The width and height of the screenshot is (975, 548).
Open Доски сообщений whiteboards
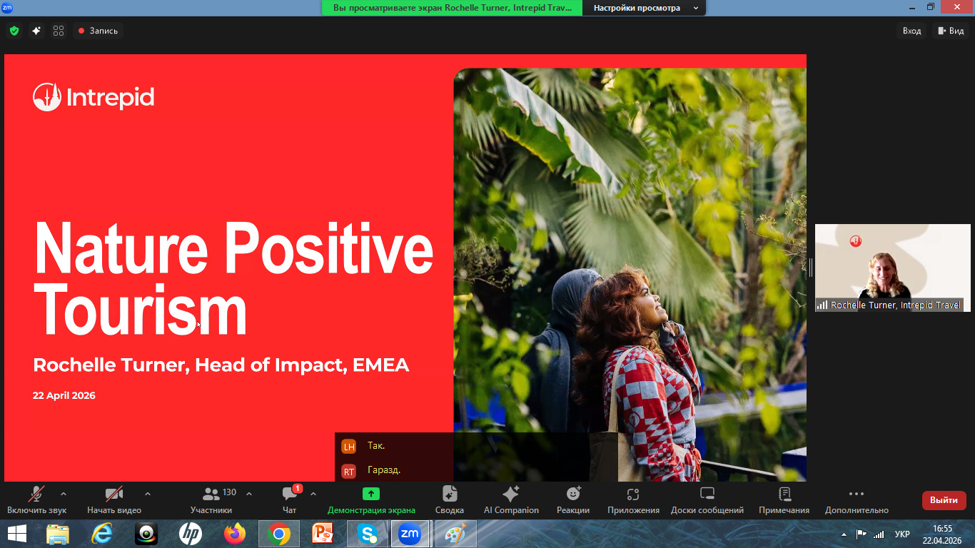[707, 499]
